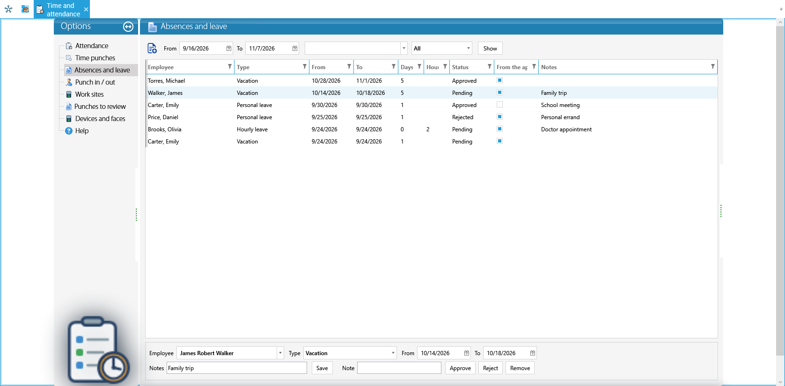Filter the table's To column
This screenshot has height=386, width=785.
394,67
